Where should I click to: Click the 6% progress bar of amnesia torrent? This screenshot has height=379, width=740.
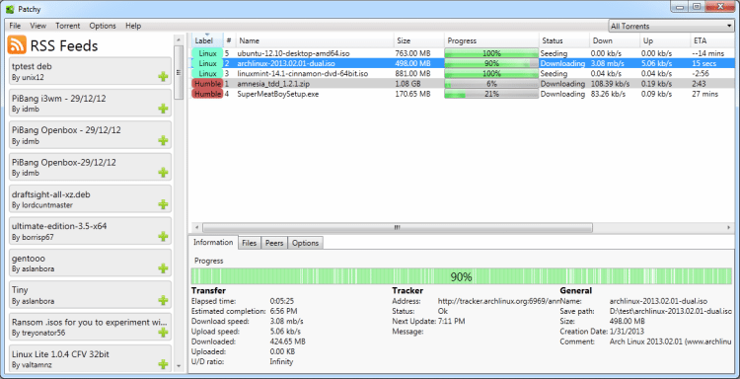491,84
